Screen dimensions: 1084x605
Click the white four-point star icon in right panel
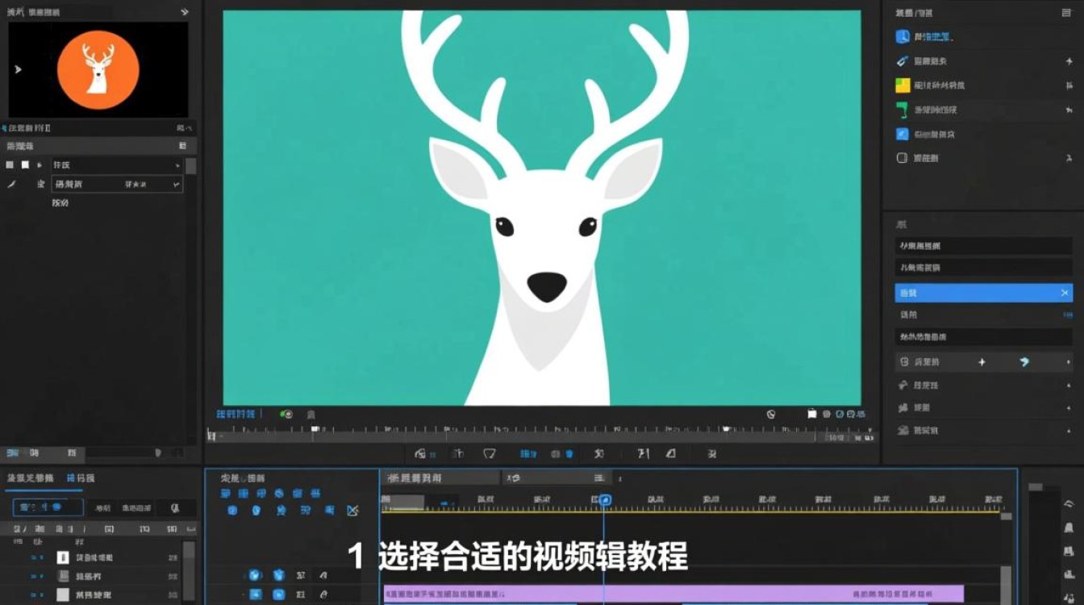coord(982,362)
